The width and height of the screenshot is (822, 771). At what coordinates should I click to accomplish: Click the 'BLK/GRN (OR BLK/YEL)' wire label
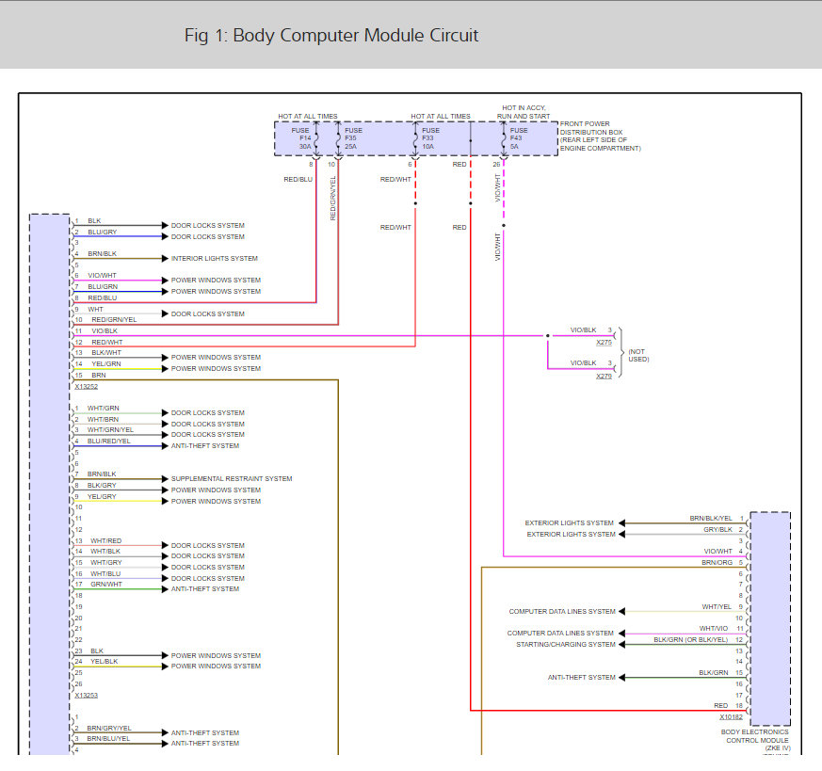691,640
